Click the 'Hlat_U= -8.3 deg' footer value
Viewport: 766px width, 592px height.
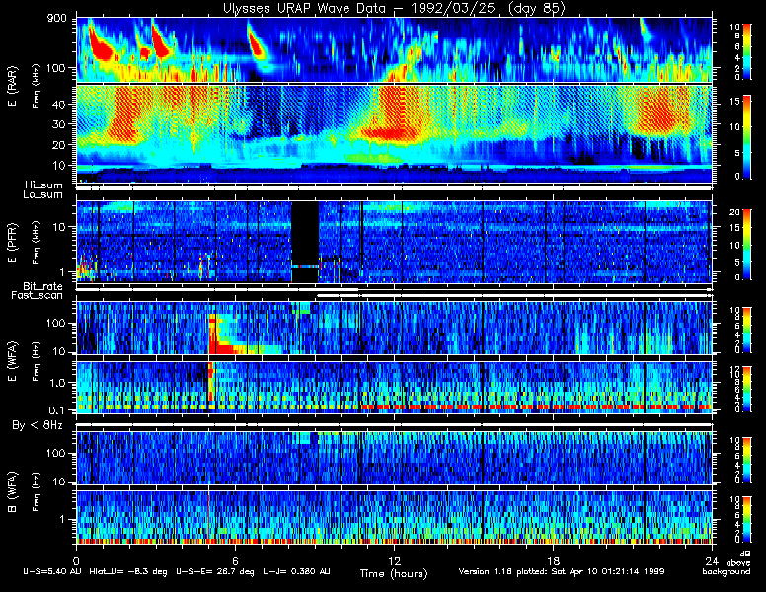[x=128, y=571]
